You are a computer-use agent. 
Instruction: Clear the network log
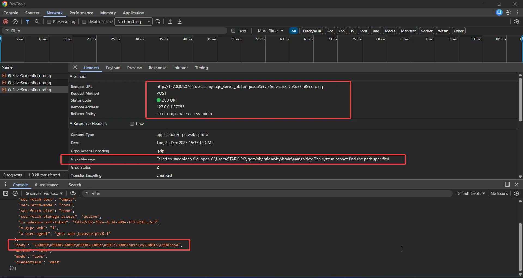coord(15,22)
